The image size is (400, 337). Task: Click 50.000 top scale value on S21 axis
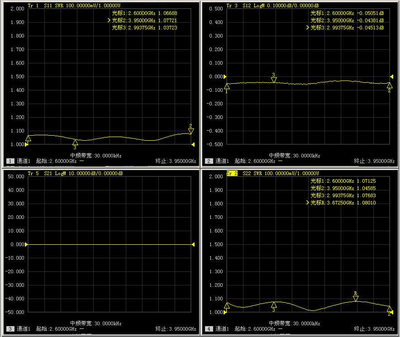[16, 176]
